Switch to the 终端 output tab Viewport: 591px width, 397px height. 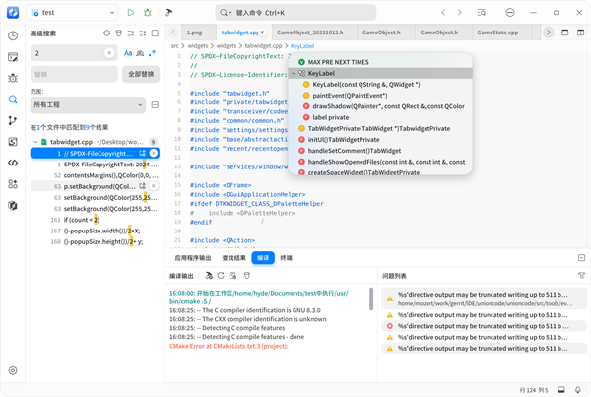pyautogui.click(x=286, y=258)
